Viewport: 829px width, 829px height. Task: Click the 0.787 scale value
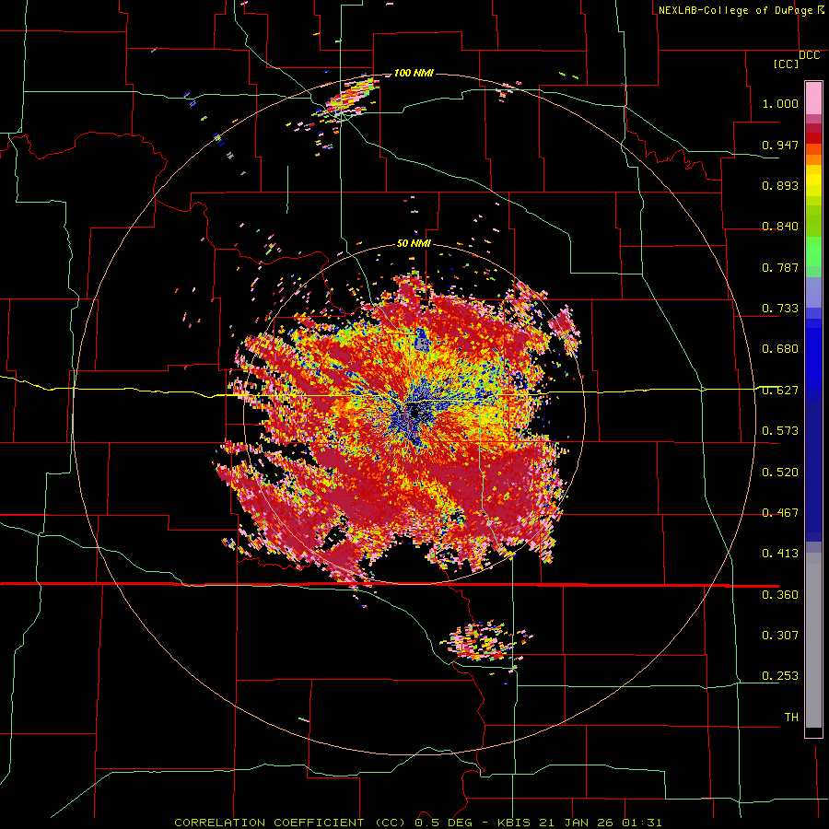(780, 267)
